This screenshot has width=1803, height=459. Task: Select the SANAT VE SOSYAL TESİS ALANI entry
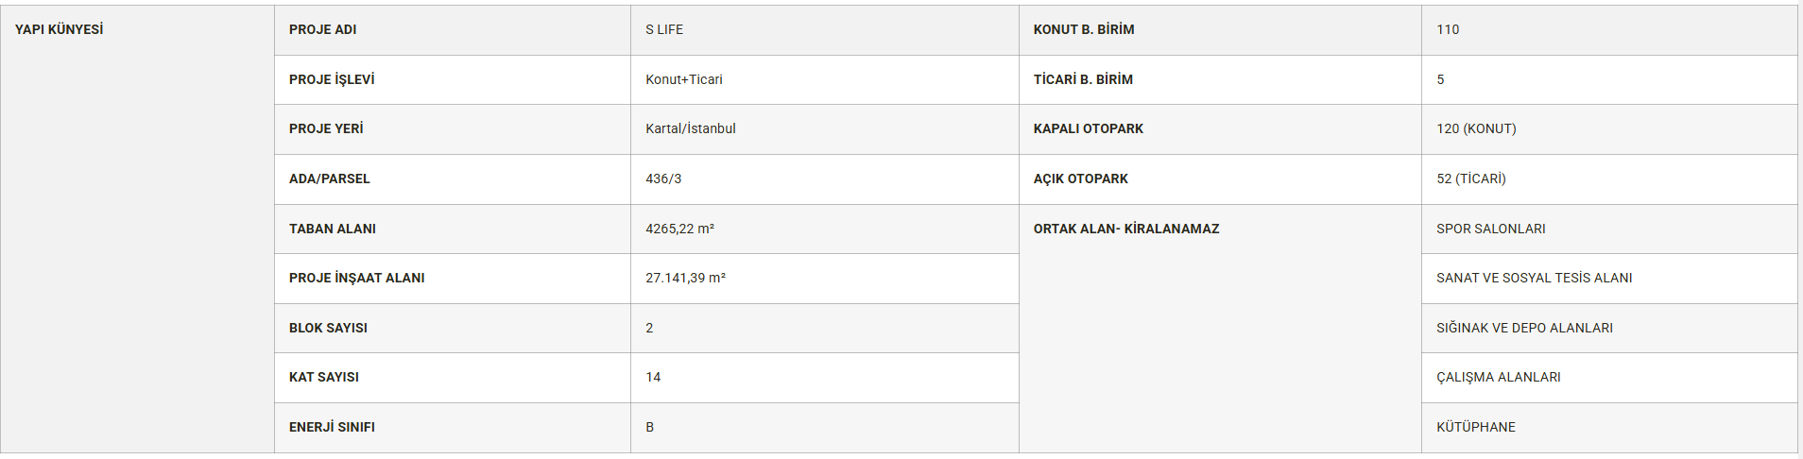click(x=1535, y=279)
